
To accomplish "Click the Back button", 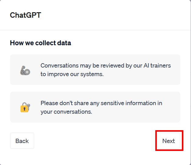I will coord(22,141).
